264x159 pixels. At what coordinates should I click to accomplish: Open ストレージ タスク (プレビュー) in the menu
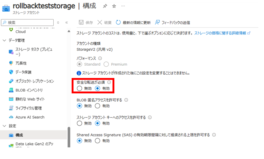pos(34,52)
